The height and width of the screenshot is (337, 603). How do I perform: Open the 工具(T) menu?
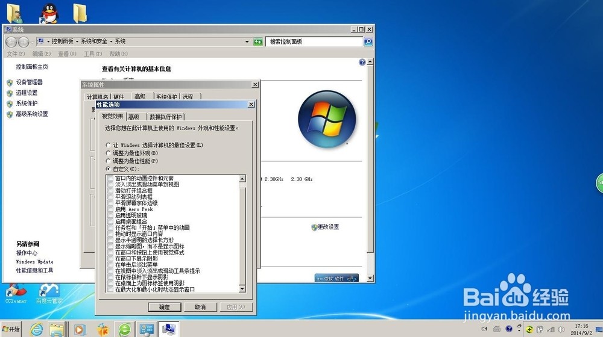pyautogui.click(x=93, y=54)
